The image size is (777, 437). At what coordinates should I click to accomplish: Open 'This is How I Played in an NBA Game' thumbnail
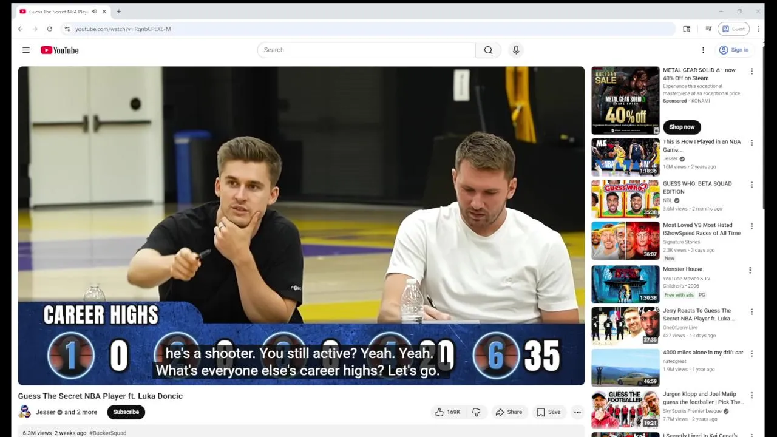(x=625, y=157)
